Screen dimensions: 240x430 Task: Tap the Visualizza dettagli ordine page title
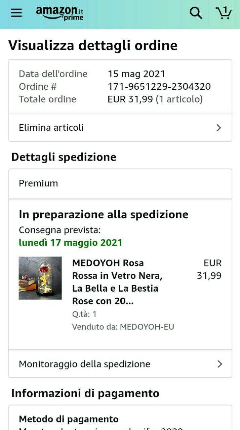coord(93,46)
